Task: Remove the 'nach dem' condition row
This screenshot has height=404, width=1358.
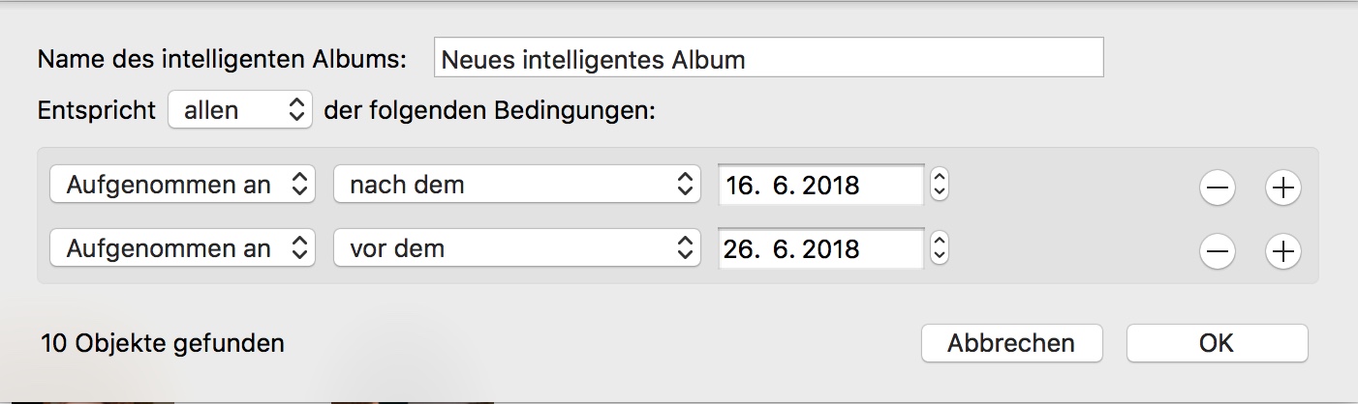Action: [x=1217, y=188]
